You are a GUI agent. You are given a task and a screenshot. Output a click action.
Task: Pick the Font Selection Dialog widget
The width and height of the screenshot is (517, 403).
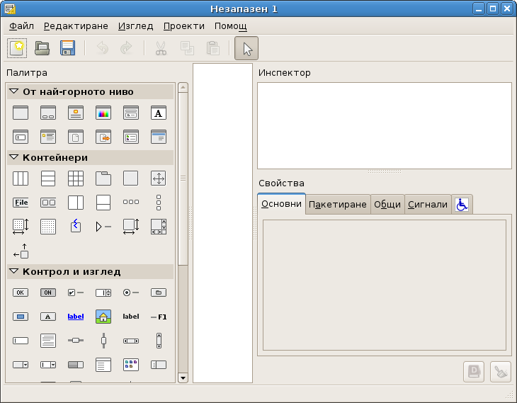point(159,113)
